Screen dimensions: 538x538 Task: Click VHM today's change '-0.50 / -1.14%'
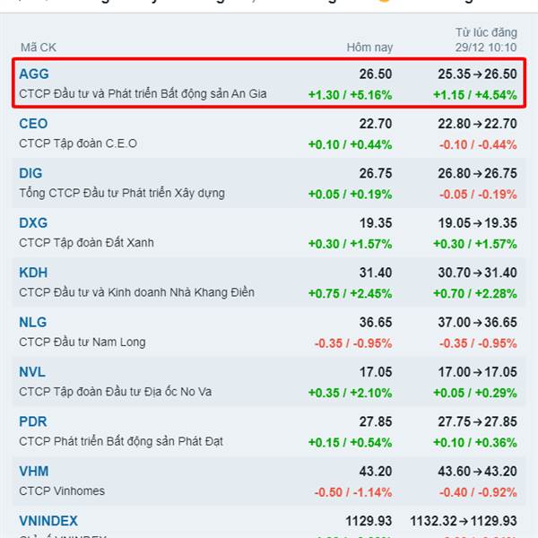(x=353, y=492)
